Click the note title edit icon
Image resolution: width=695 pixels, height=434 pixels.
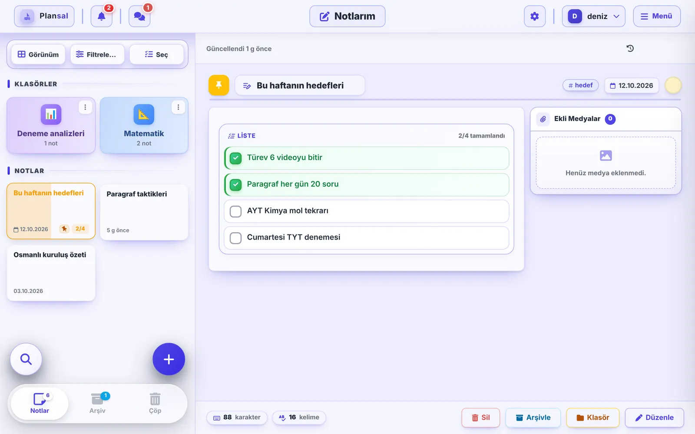[x=247, y=86]
